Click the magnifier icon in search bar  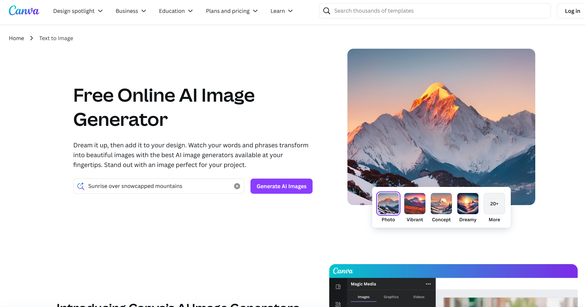click(327, 11)
